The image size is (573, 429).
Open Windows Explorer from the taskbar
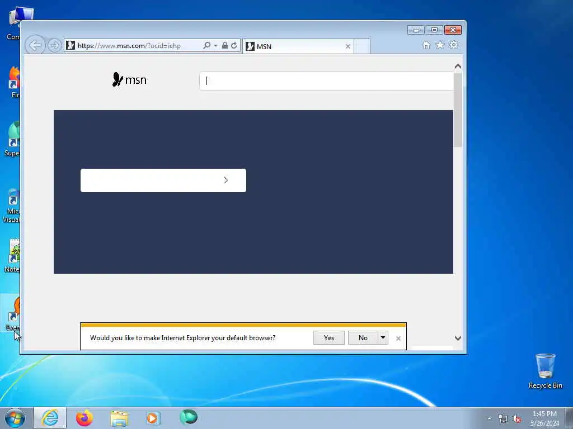tap(120, 418)
